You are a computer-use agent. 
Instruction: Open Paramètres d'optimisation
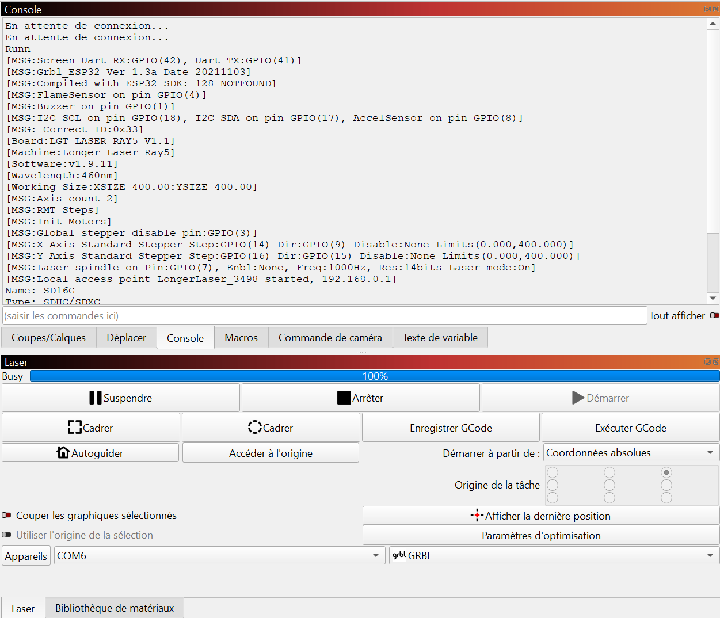(x=540, y=535)
